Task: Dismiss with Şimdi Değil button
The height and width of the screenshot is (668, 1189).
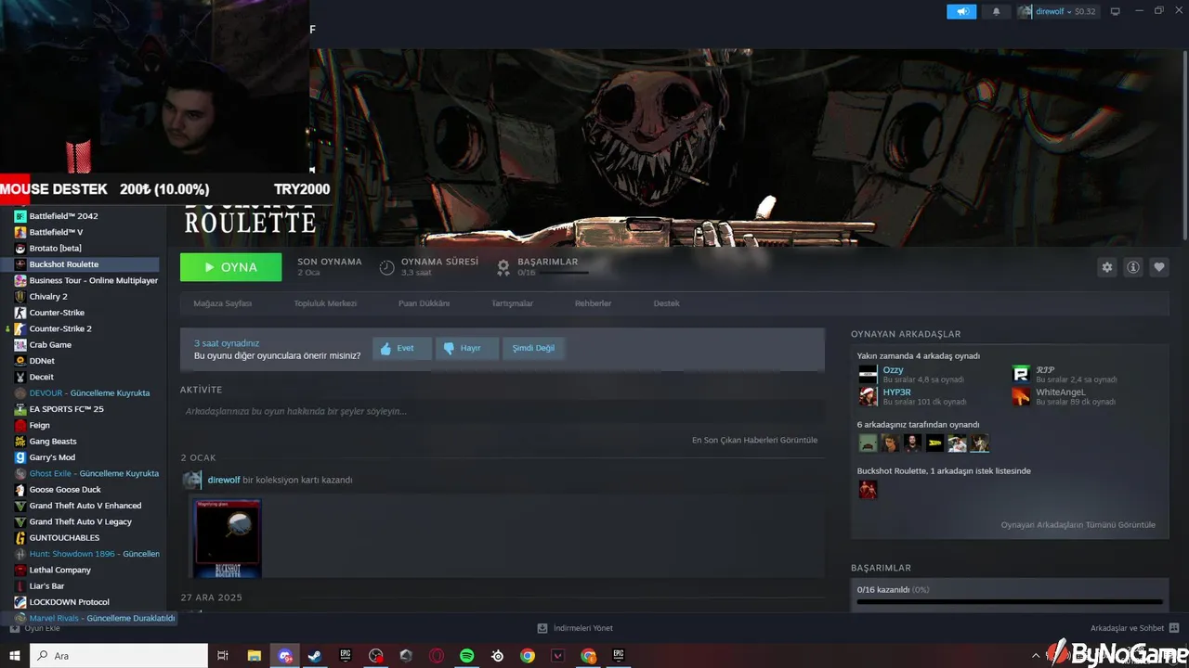Action: point(533,348)
